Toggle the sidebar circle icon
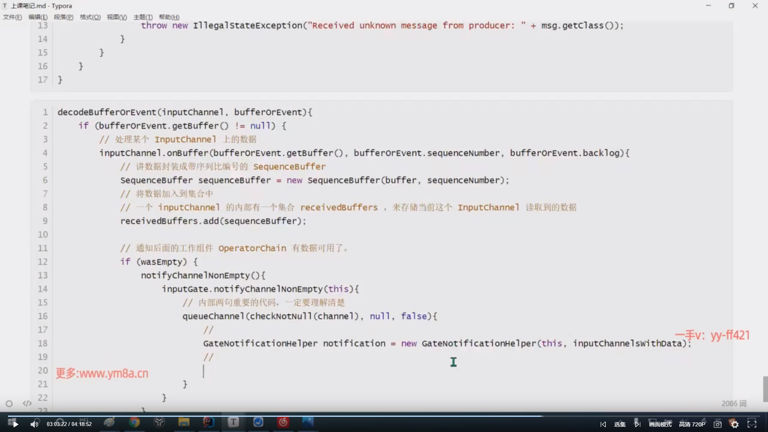 (x=9, y=404)
